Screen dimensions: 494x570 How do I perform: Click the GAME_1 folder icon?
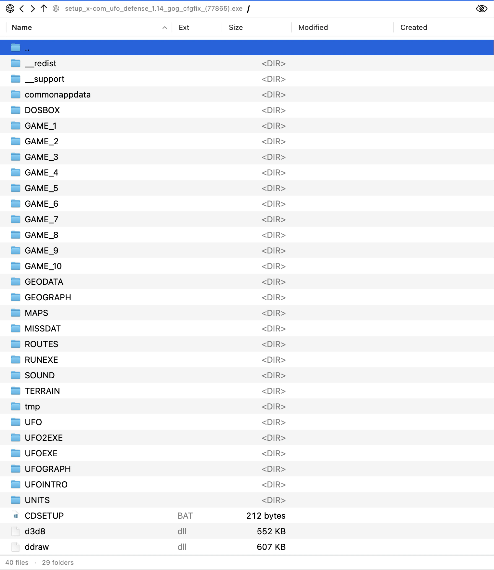click(16, 125)
